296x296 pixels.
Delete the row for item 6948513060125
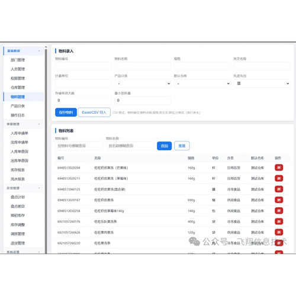[x=279, y=189]
